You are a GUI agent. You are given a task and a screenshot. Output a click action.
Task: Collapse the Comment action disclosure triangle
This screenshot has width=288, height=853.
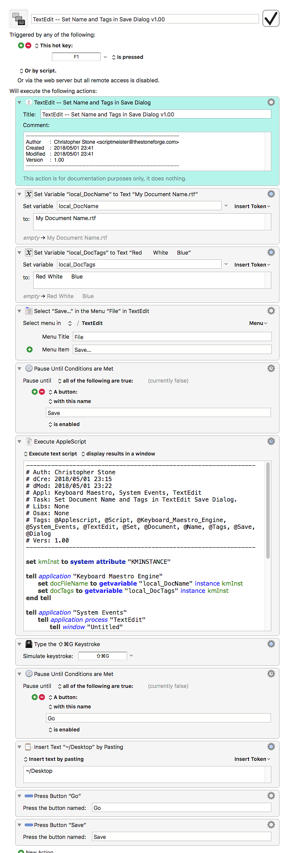point(19,102)
